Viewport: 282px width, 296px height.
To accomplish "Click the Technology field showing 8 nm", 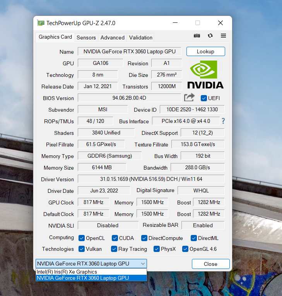I will pos(98,75).
